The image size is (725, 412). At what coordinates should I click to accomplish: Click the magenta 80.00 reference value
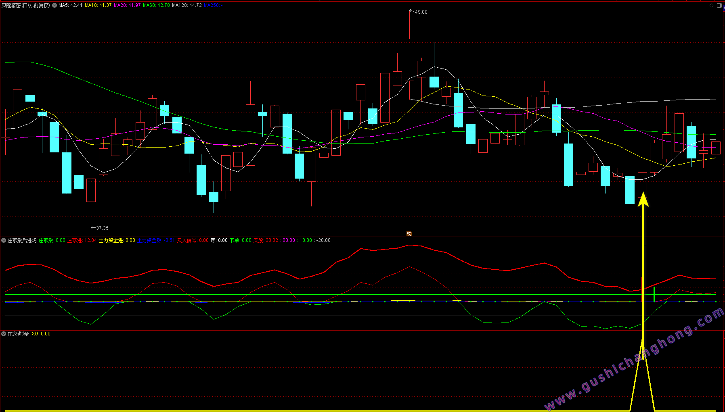(x=289, y=240)
